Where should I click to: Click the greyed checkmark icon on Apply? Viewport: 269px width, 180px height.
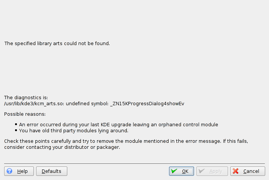coord(201,171)
